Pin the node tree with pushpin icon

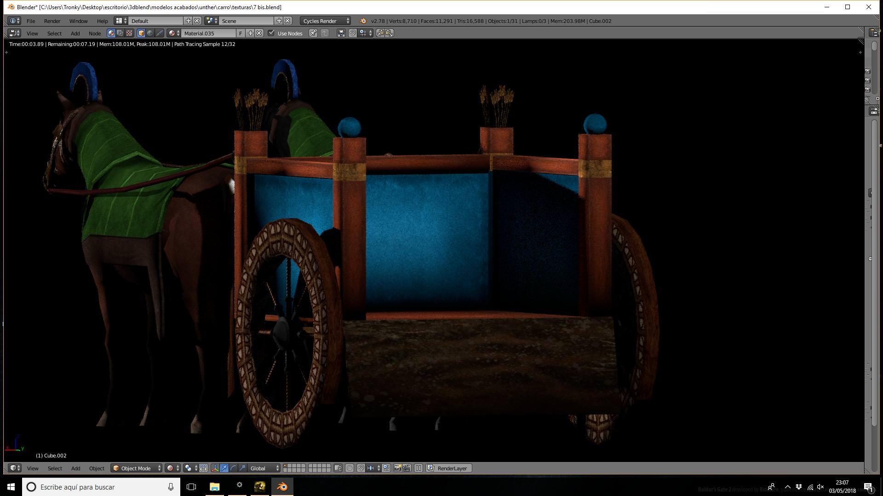pyautogui.click(x=313, y=33)
